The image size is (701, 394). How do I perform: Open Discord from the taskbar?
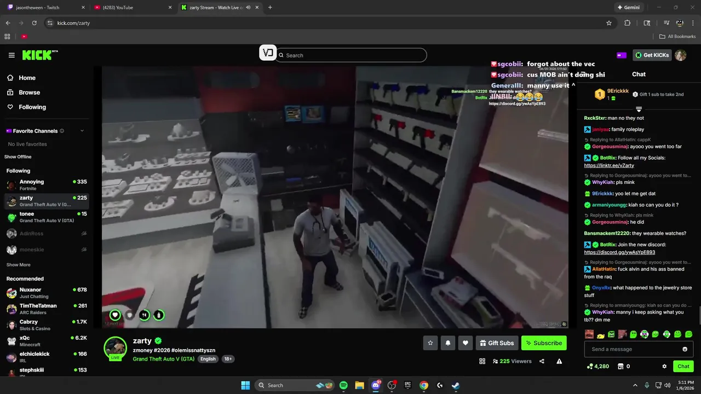click(376, 385)
